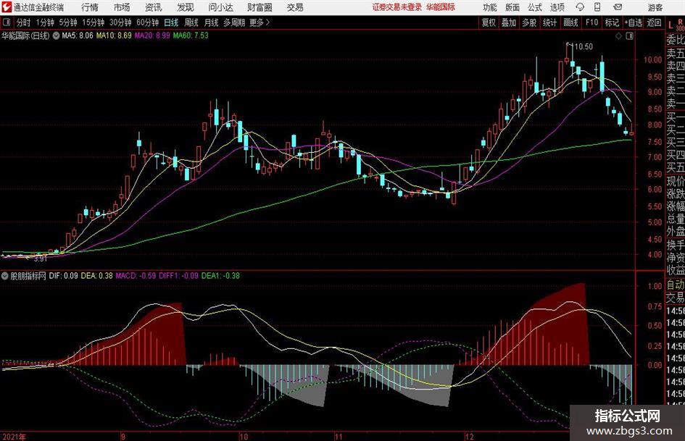The width and height of the screenshot is (685, 441).
Task: Open the 公式 menu
Action: [x=534, y=7]
